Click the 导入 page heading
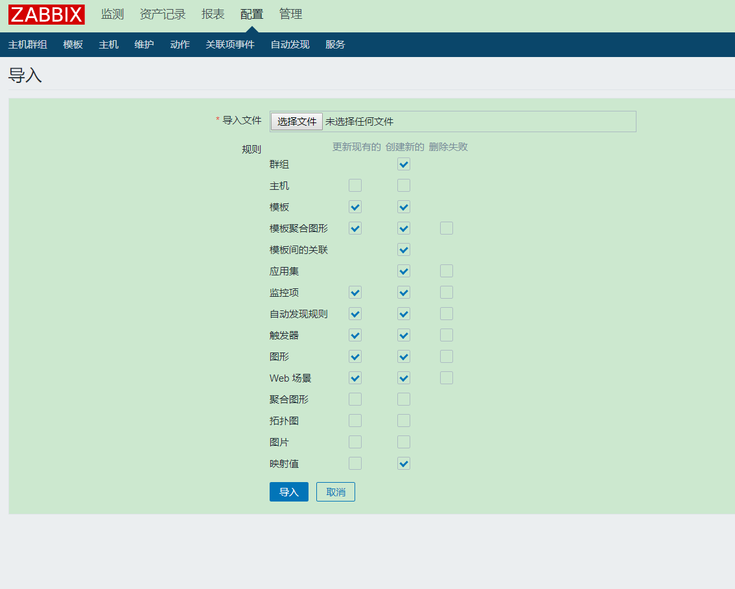 [x=25, y=75]
